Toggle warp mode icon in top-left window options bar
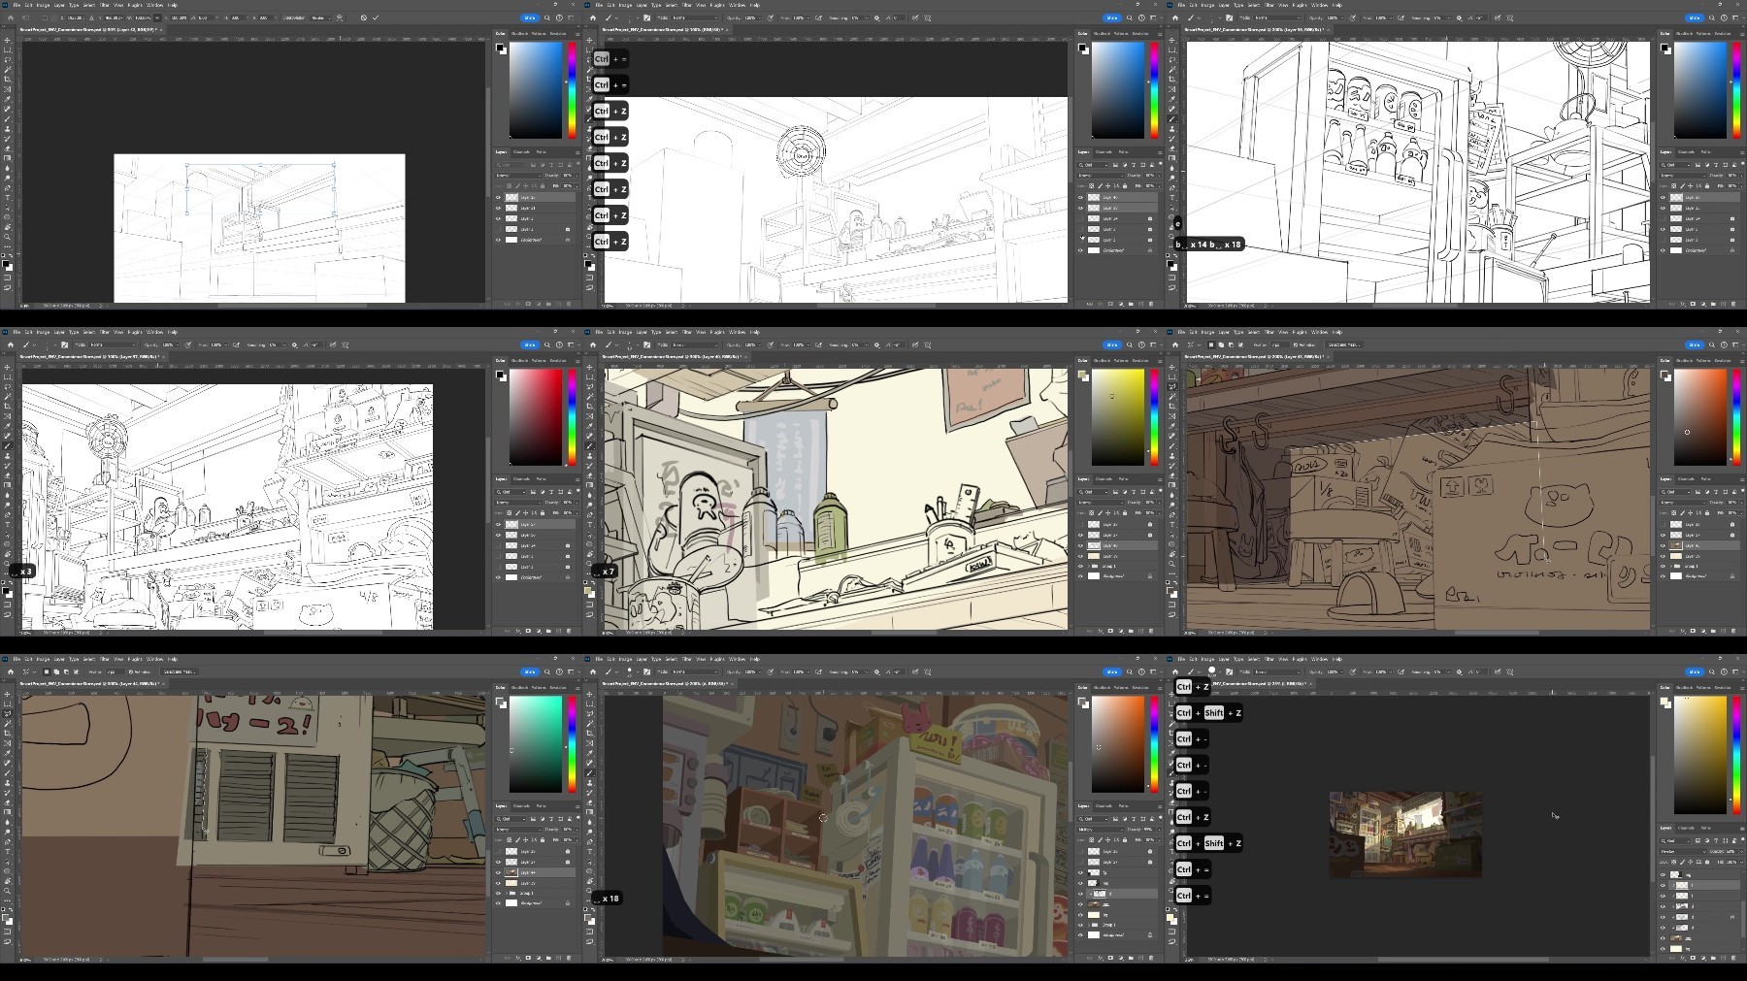Image resolution: width=1747 pixels, height=981 pixels. (338, 17)
